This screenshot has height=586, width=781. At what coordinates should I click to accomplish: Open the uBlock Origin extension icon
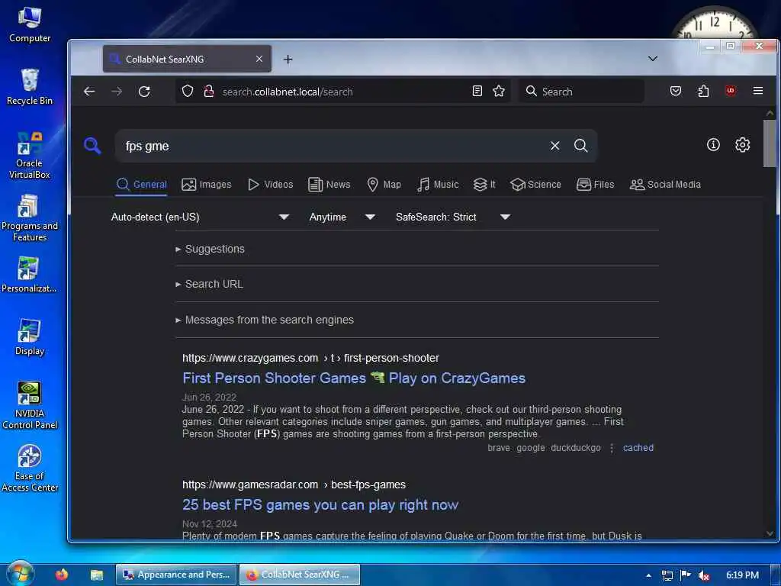click(731, 91)
